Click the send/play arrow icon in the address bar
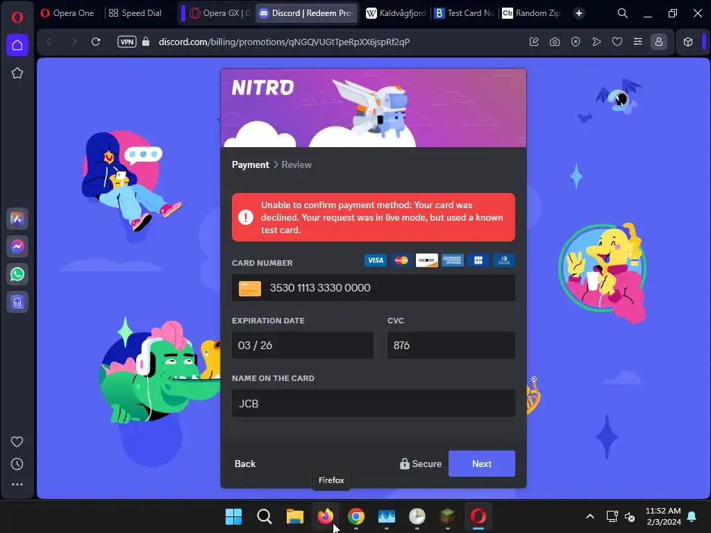This screenshot has height=533, width=711. (596, 42)
